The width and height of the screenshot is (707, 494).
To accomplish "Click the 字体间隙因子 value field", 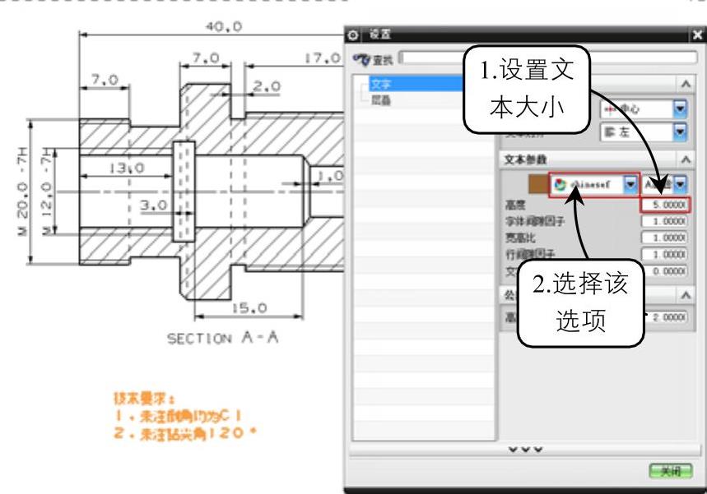I will (665, 221).
